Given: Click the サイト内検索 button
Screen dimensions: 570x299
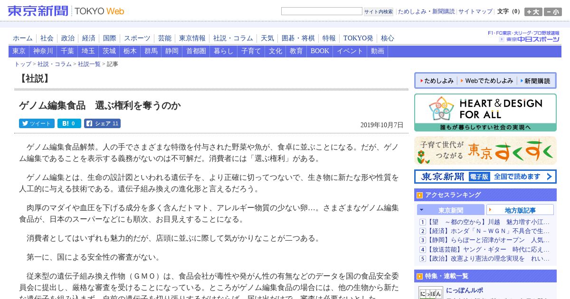Looking at the screenshot, I should (x=379, y=11).
